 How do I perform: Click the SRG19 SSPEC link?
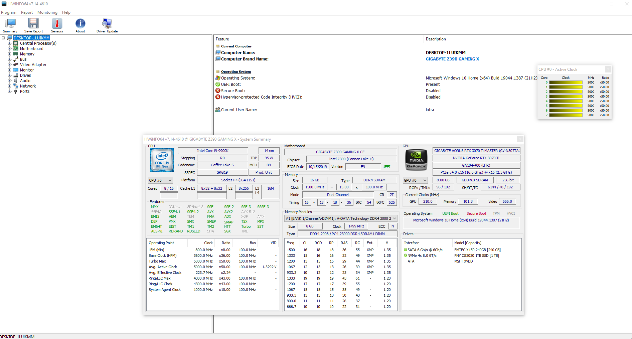click(x=222, y=172)
